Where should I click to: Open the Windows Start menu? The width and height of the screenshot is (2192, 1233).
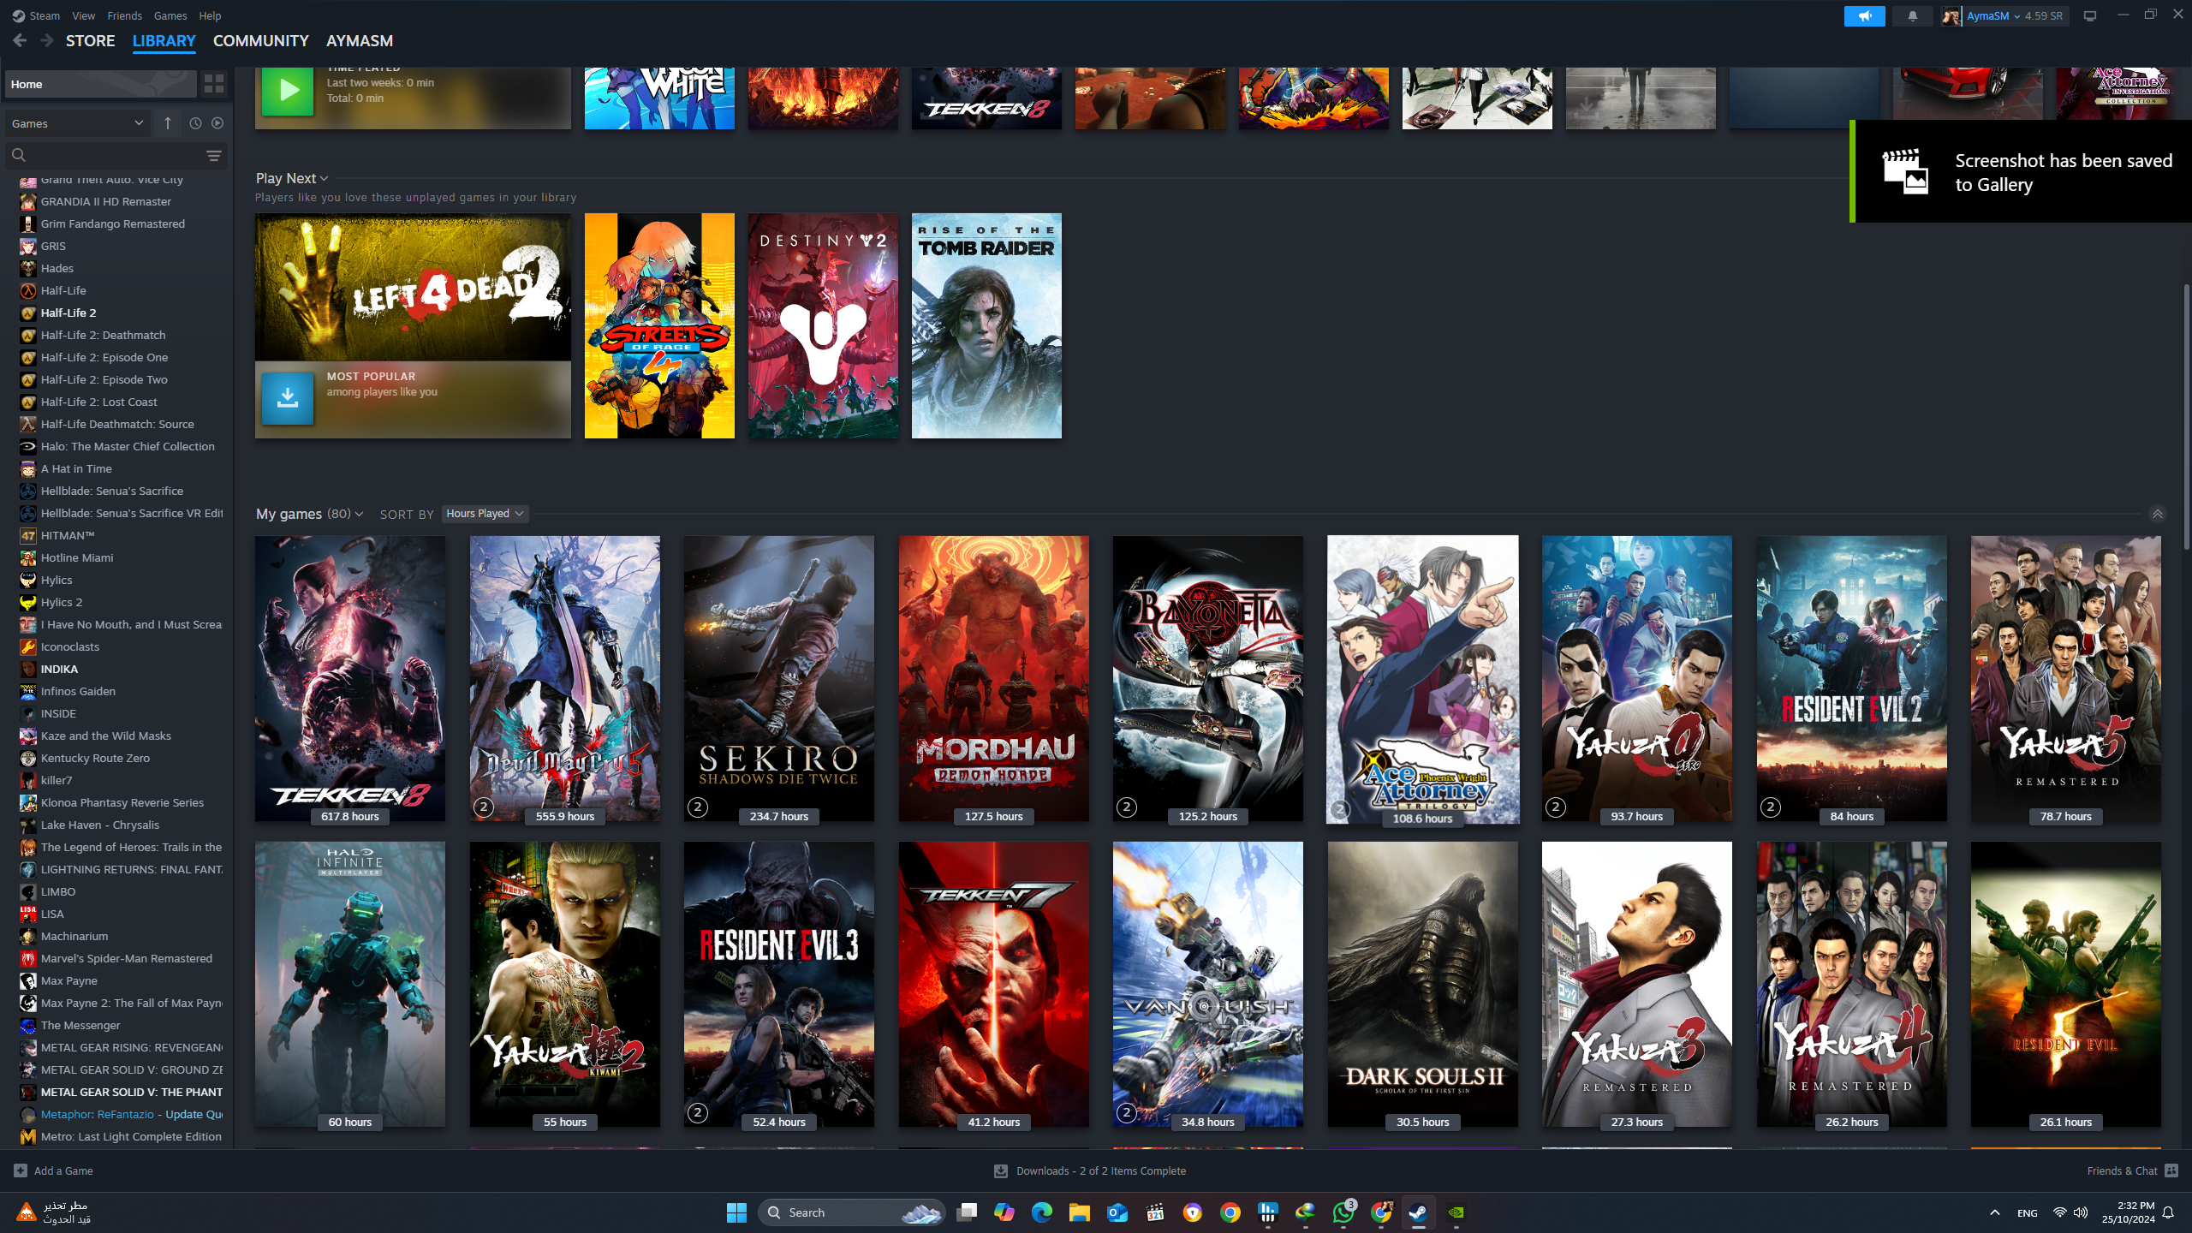(736, 1212)
